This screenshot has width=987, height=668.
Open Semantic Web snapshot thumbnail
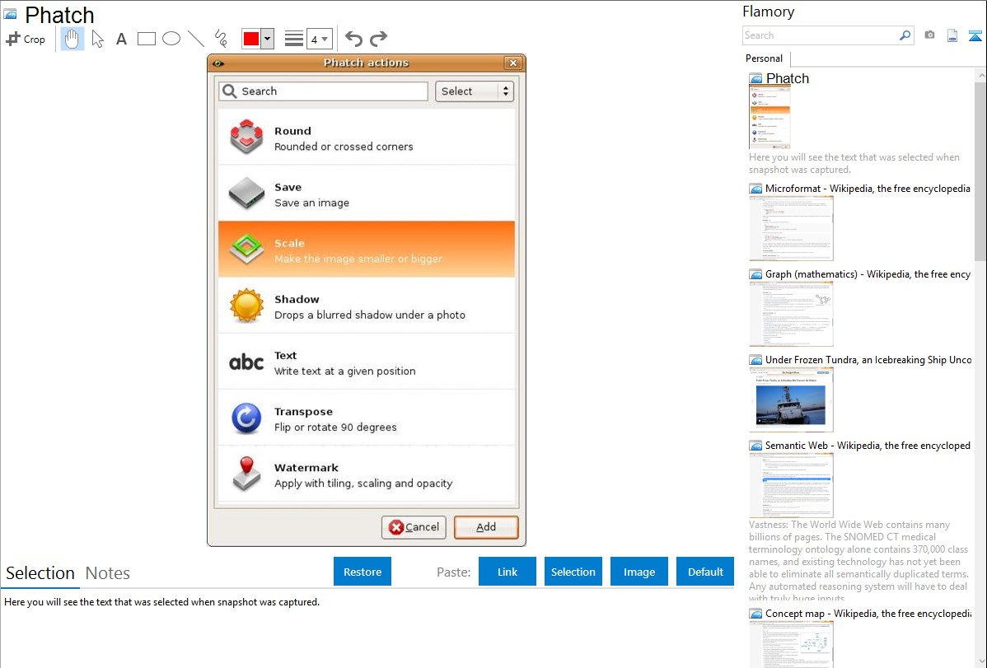tap(791, 485)
